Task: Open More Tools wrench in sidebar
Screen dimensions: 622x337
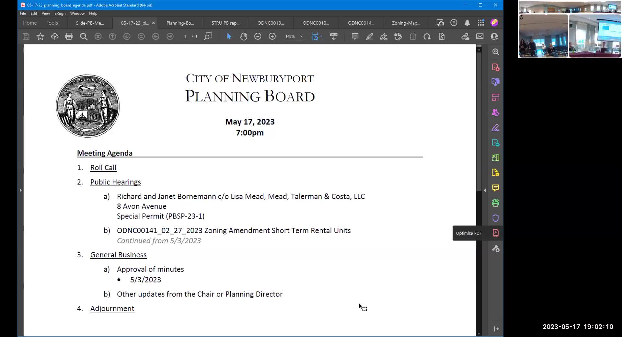Action: pos(496,249)
